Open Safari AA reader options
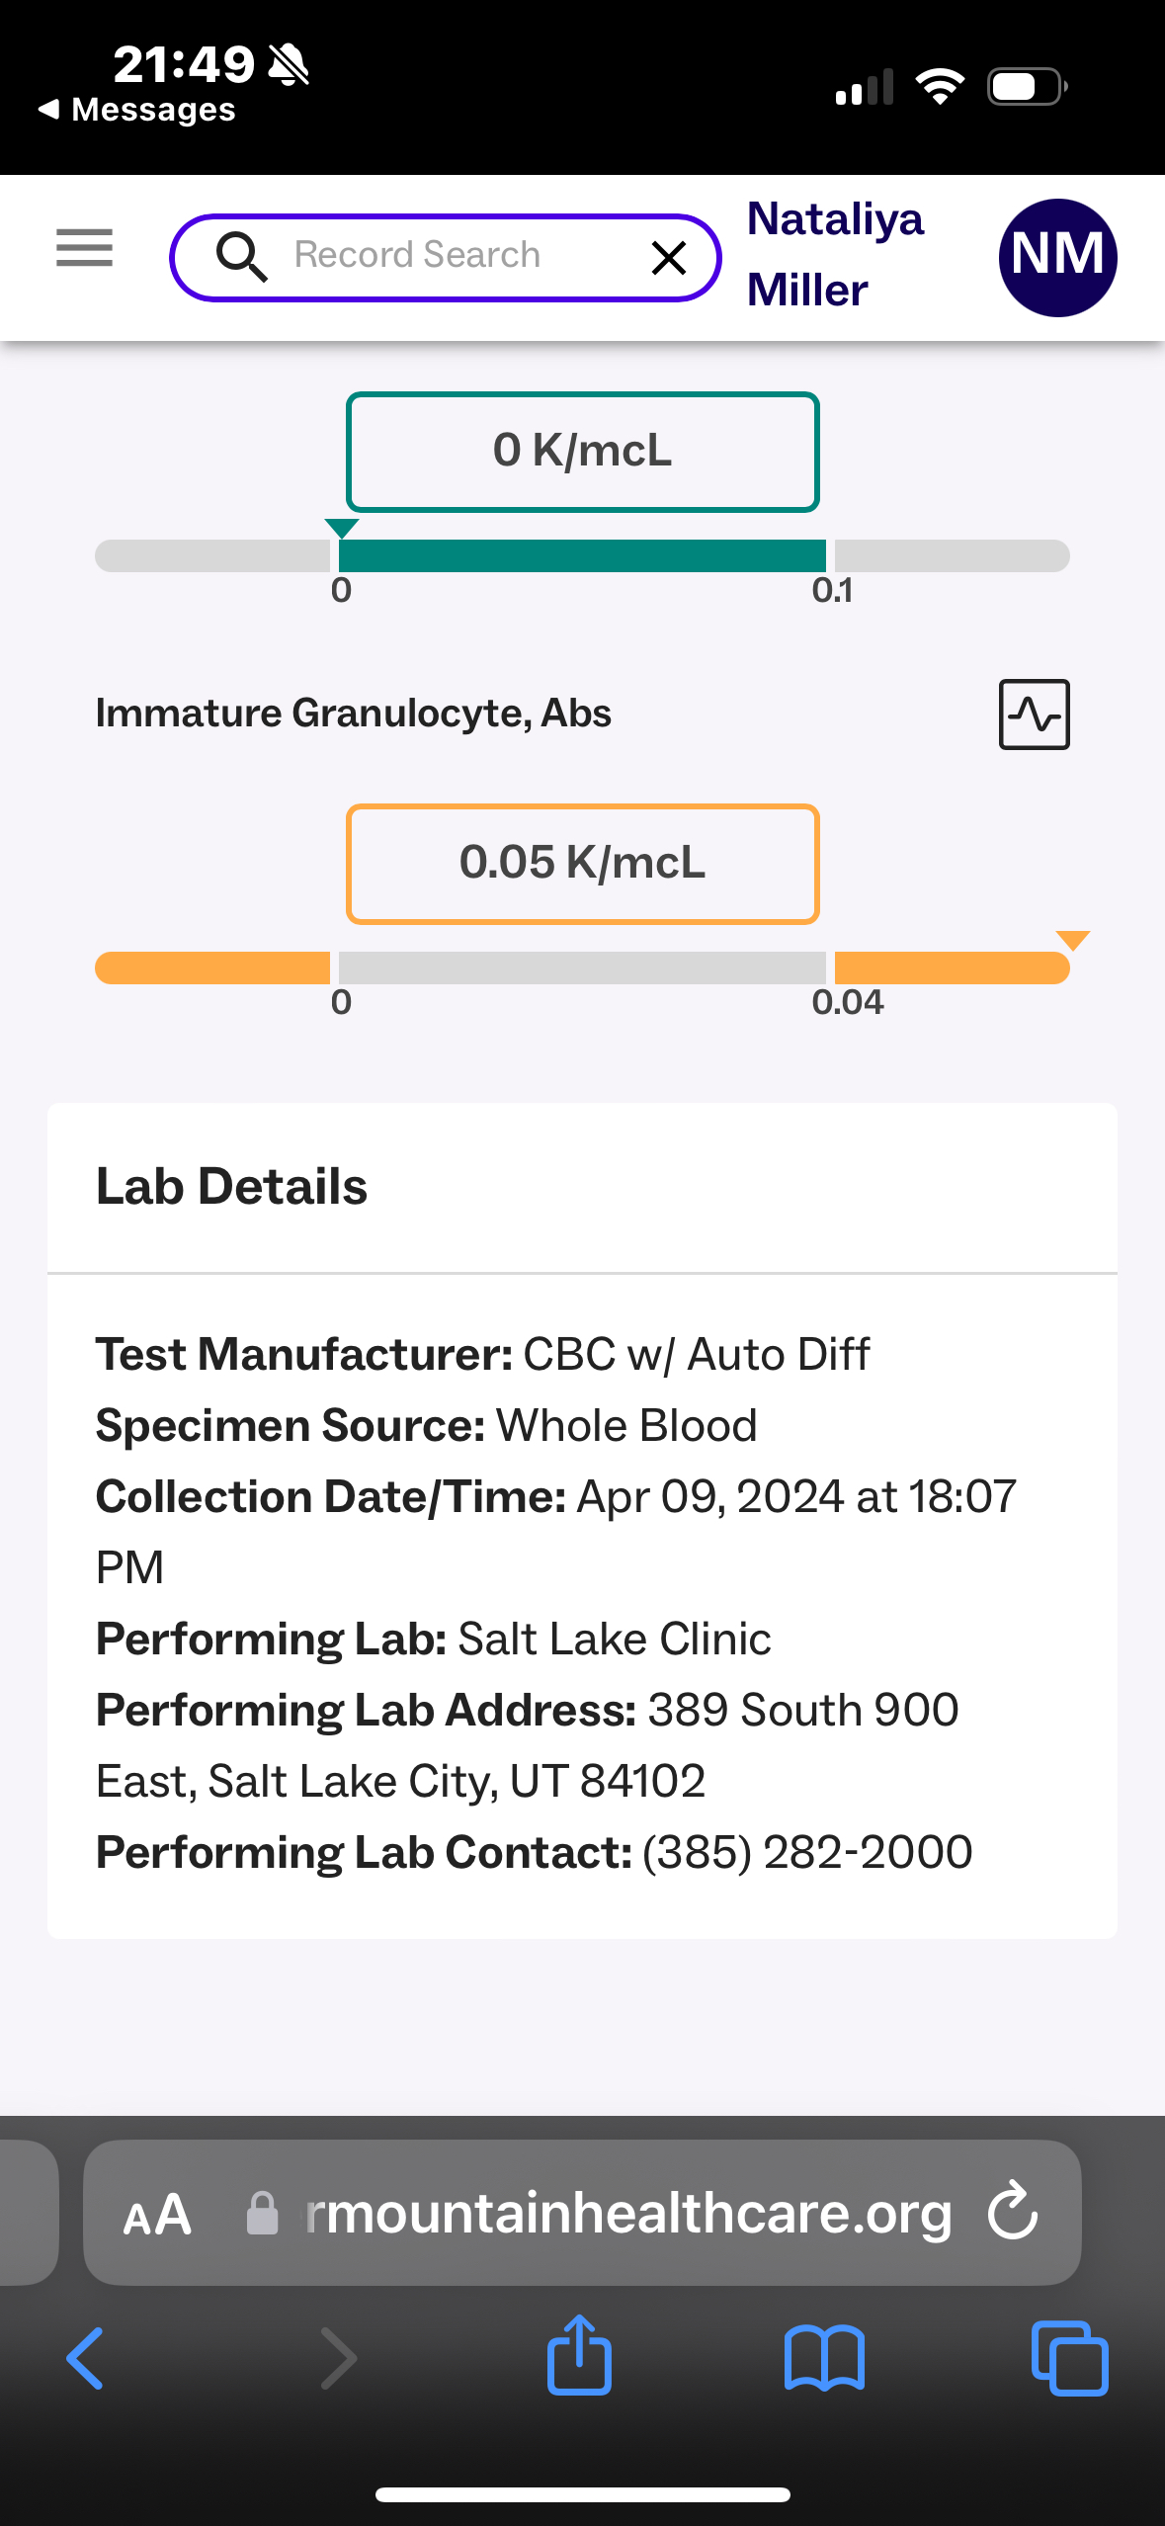The image size is (1165, 2526). click(157, 2215)
